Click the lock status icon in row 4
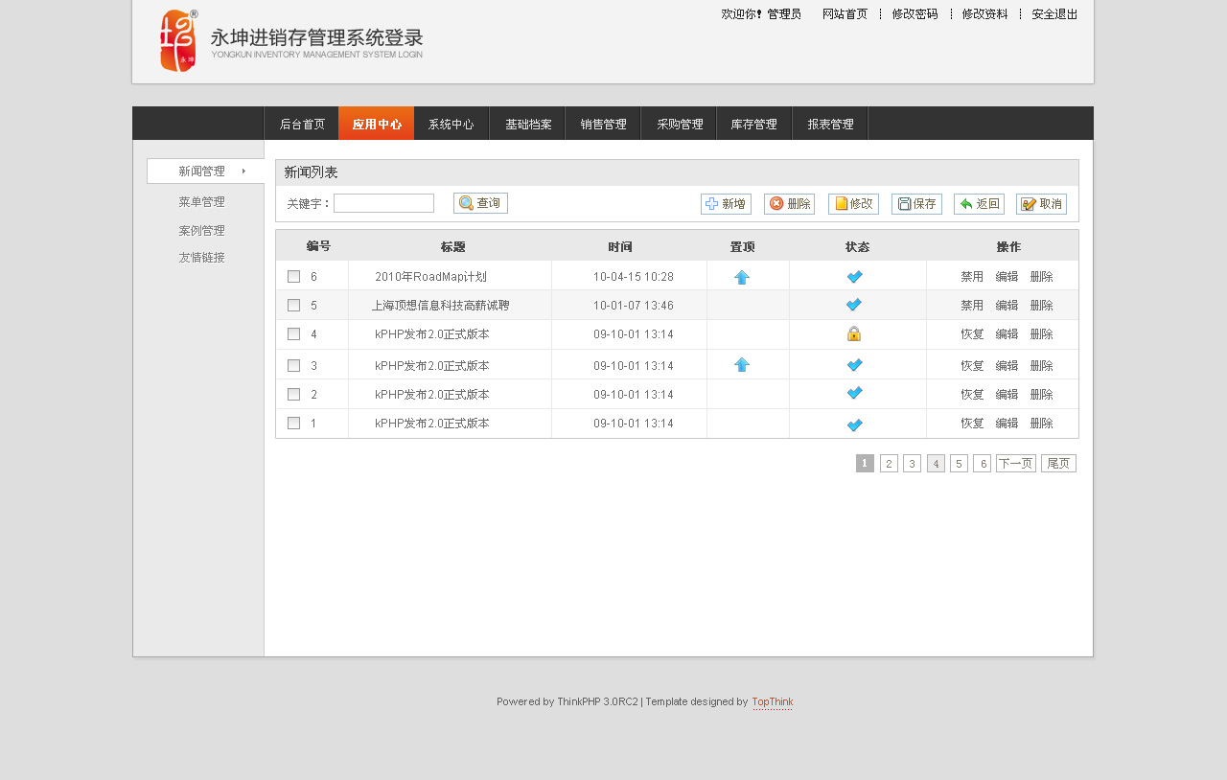The height and width of the screenshot is (780, 1227). (854, 333)
